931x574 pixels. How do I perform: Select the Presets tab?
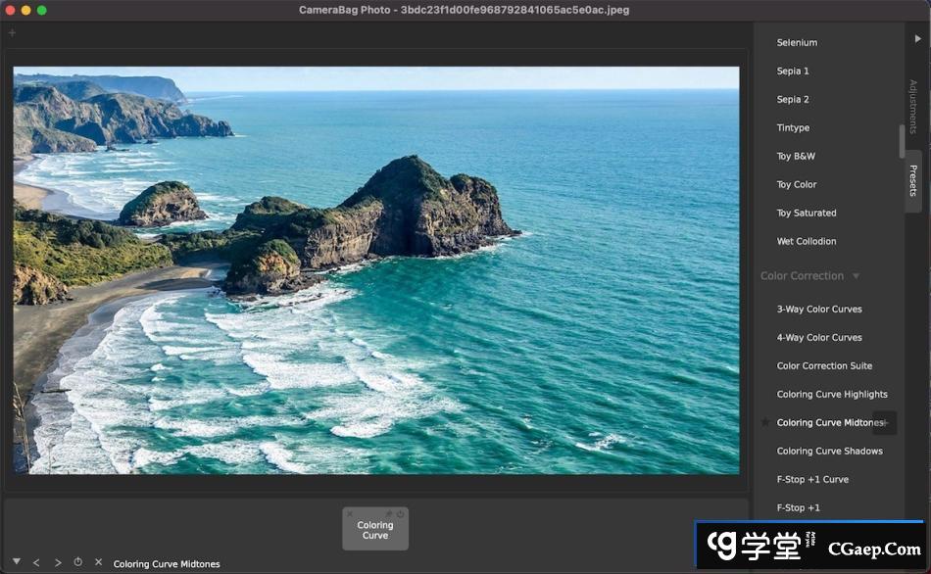coord(912,180)
